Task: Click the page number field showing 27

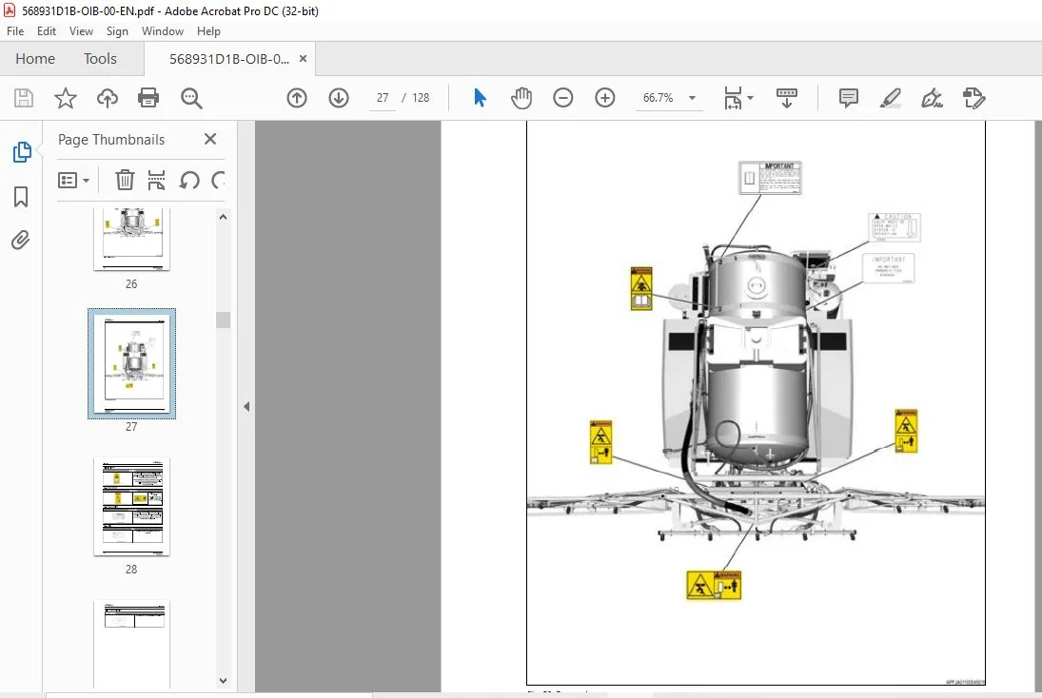Action: pos(383,98)
